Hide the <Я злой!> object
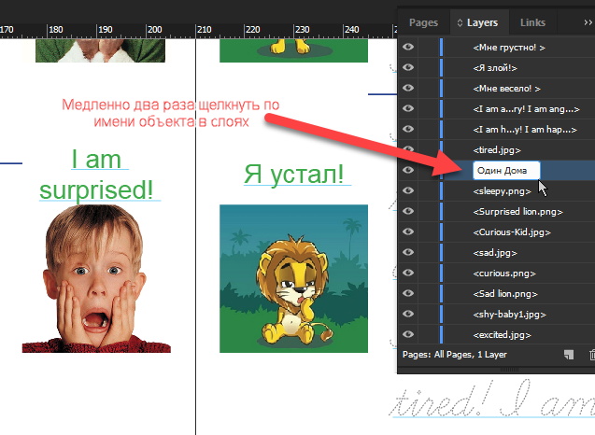 408,67
